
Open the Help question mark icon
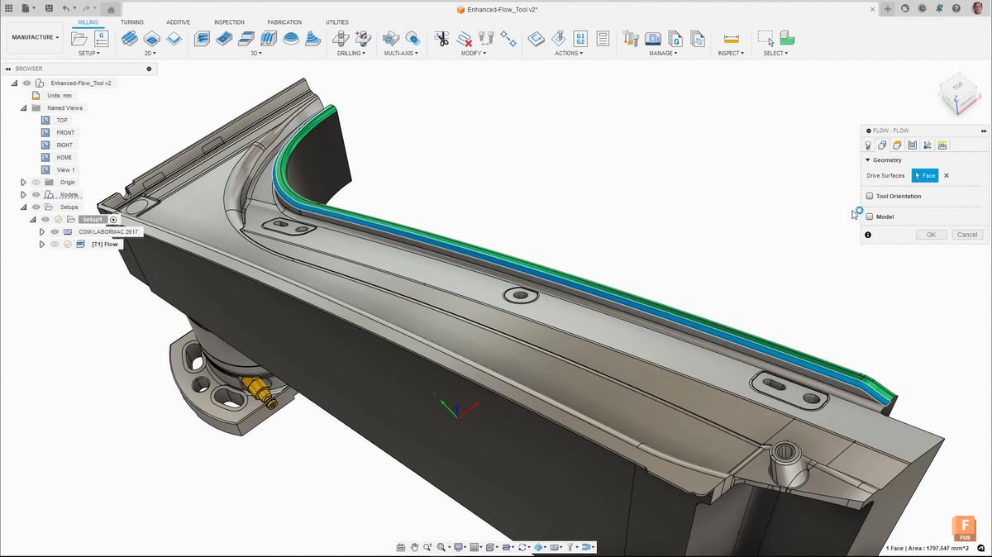pyautogui.click(x=956, y=8)
